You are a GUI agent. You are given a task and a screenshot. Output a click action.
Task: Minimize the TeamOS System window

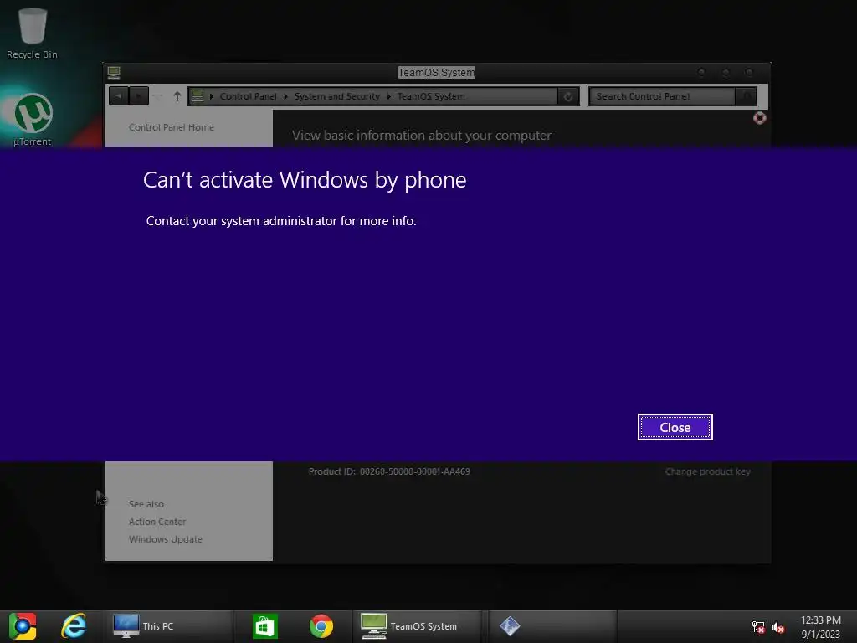coord(701,72)
